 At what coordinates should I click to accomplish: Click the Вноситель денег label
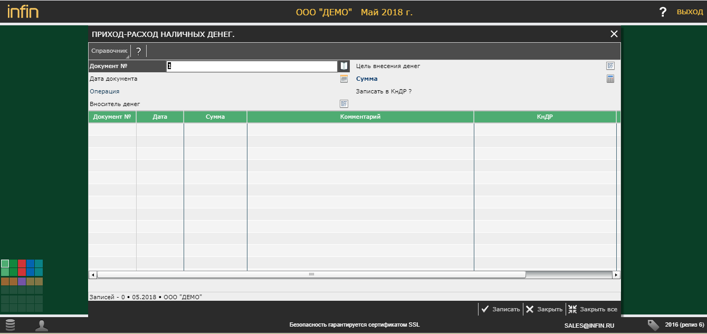click(114, 104)
